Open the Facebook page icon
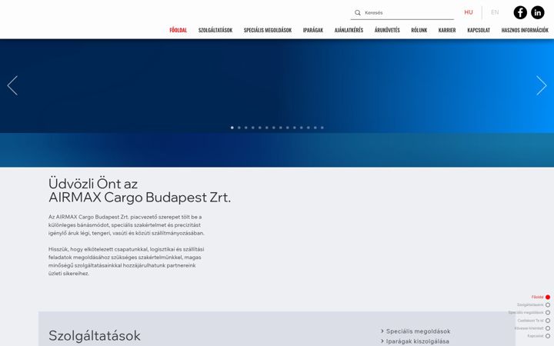The height and width of the screenshot is (346, 554). (x=520, y=12)
